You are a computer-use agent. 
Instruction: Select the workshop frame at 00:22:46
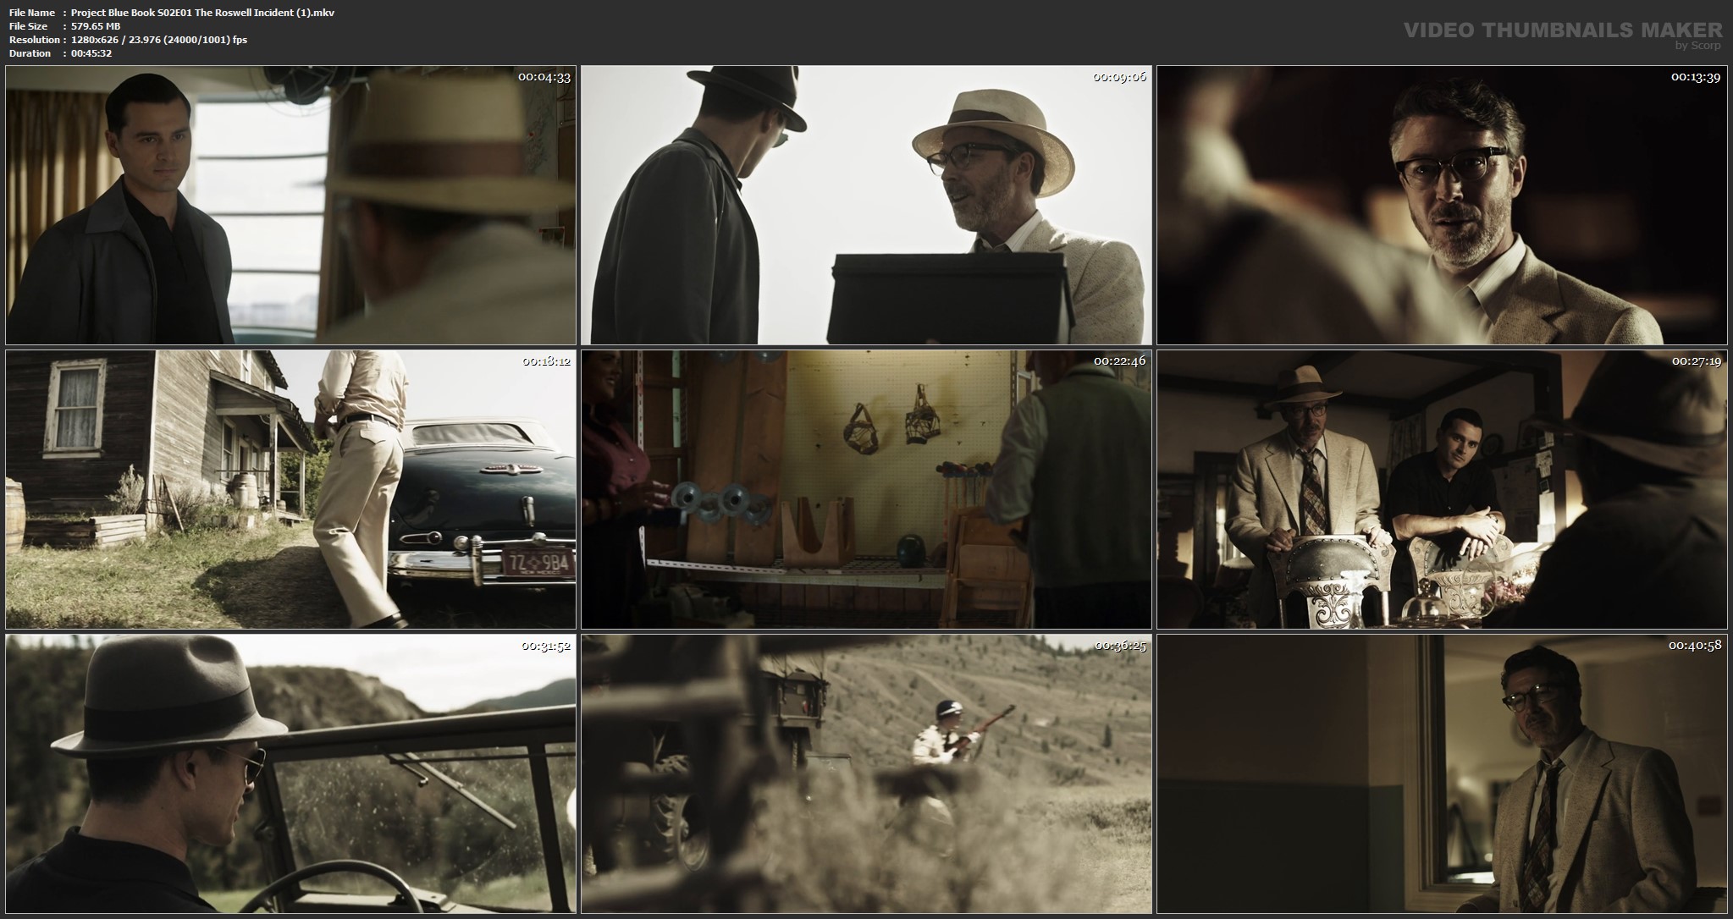(x=866, y=489)
